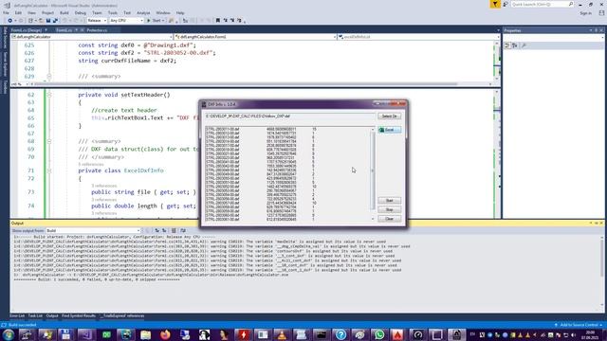This screenshot has height=341, width=607.
Task: Switch to the Error List tab
Action: (x=17, y=315)
